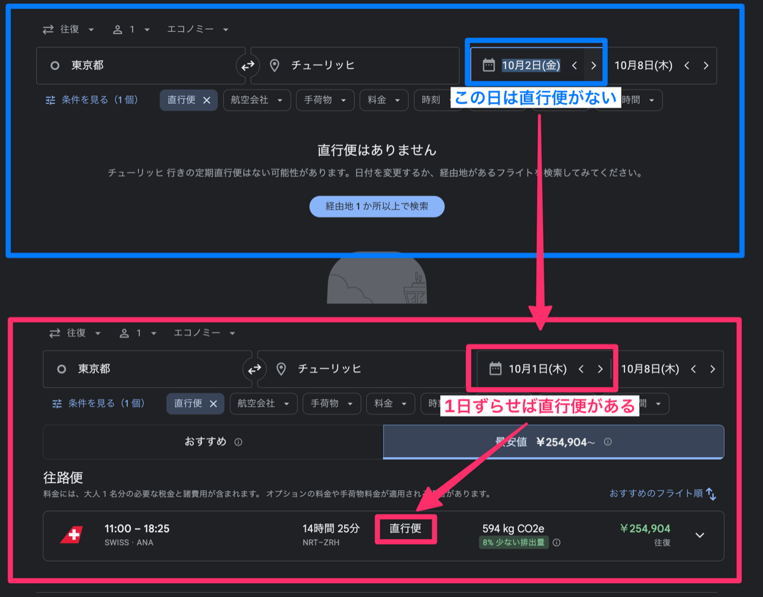
Task: Open おすすめのフライト順 sort options
Action: 663,494
